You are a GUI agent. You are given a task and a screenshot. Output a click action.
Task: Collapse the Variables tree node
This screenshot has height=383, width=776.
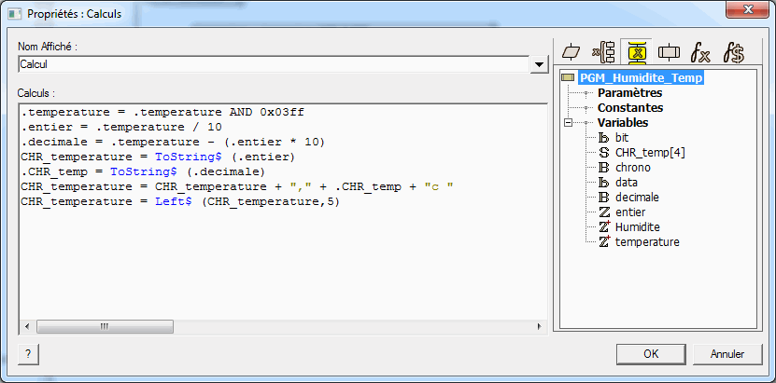568,122
